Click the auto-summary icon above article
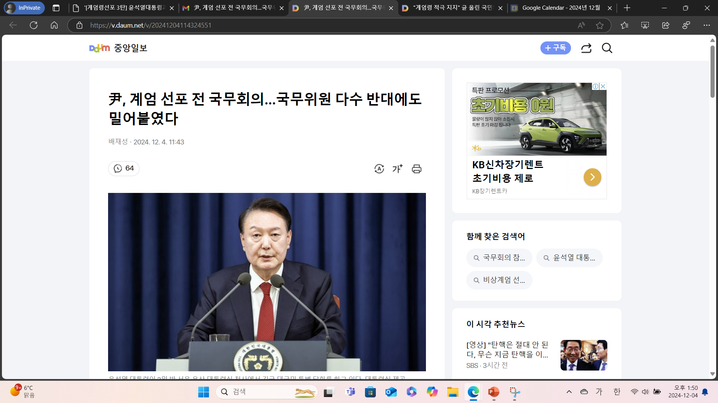Screen dimensions: 718x403 (x=379, y=169)
